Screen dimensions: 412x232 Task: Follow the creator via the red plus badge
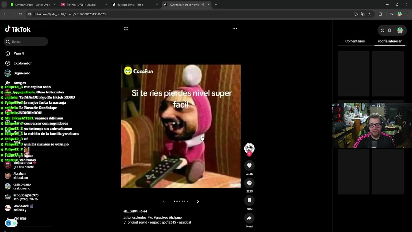point(249,154)
